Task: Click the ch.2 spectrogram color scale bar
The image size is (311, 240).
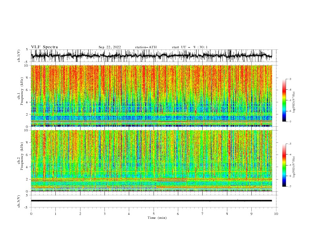Action: (284, 165)
